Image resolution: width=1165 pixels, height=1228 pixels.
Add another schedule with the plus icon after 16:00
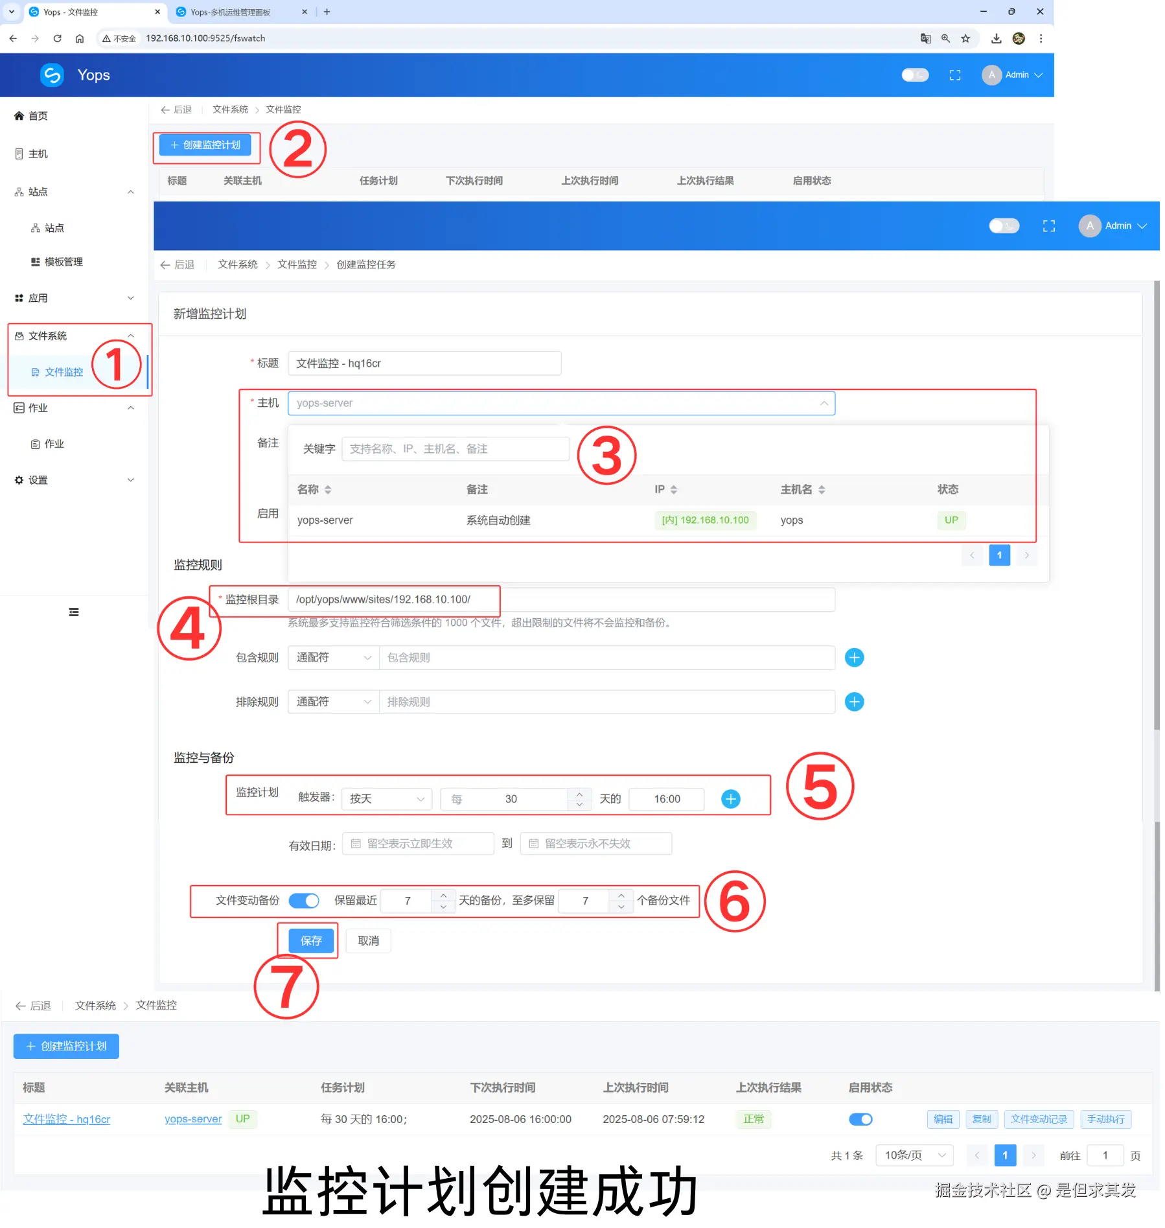tap(731, 799)
